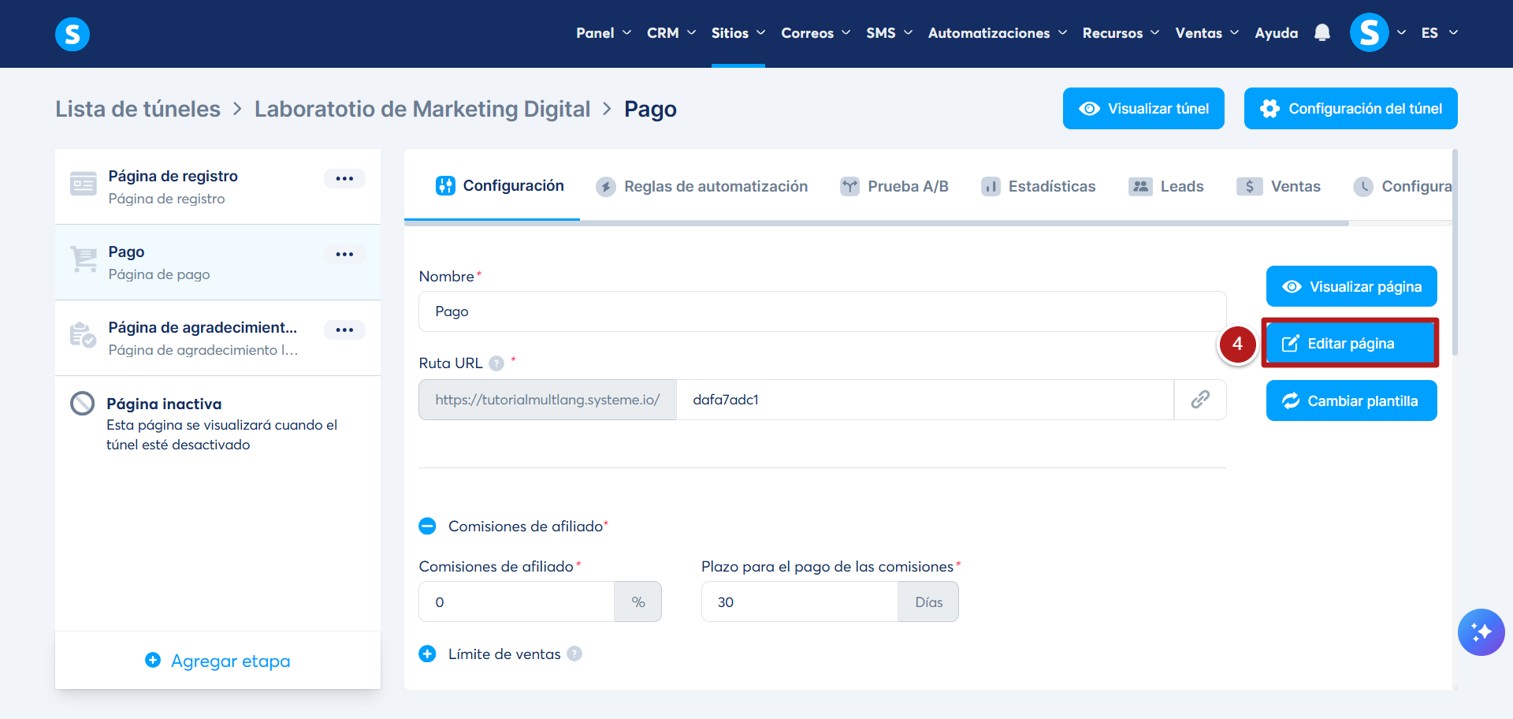Click the horizontal tab scrollbar

(876, 224)
